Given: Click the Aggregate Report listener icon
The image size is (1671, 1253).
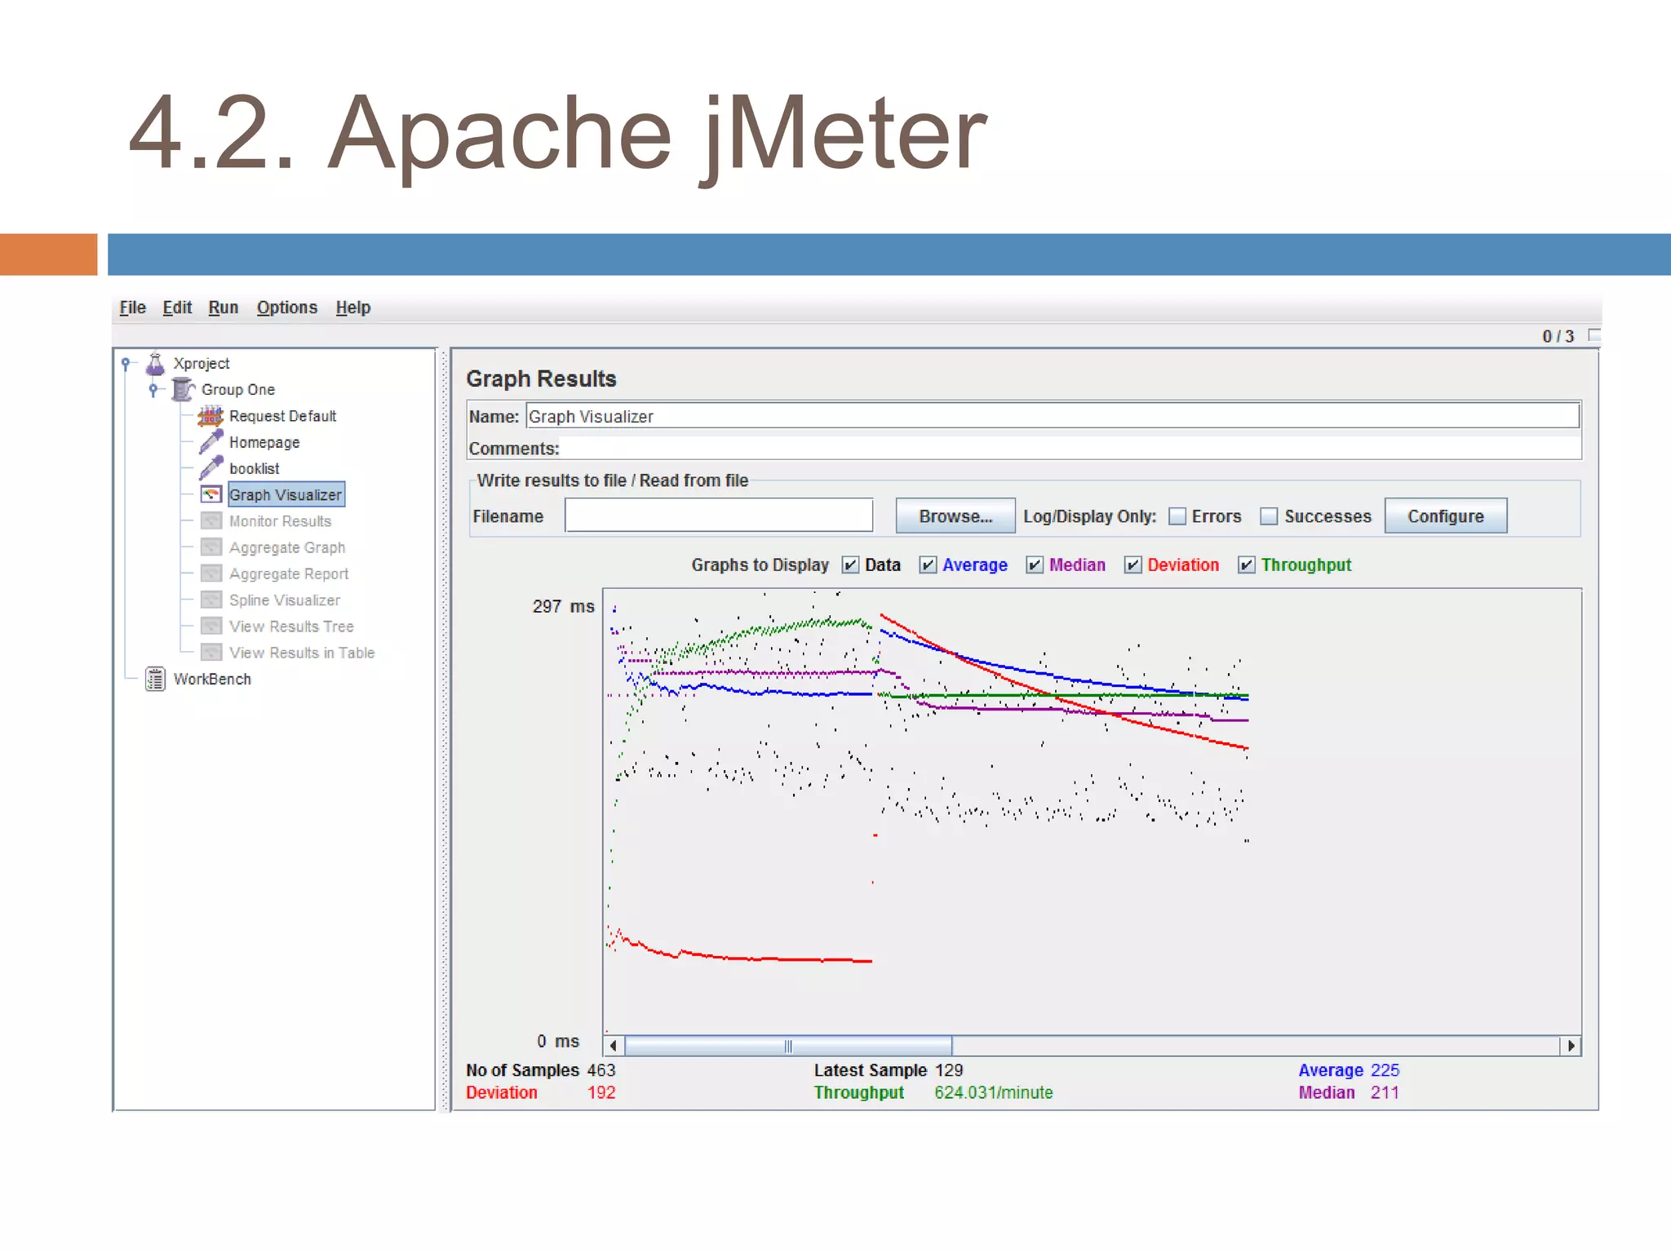Looking at the screenshot, I should pos(211,573).
